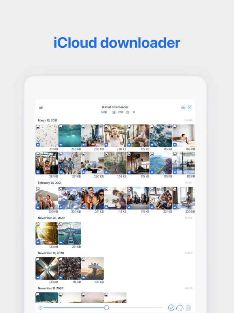Open the hamburger menu
Viewport: 234px width, 313px height.
point(41,108)
